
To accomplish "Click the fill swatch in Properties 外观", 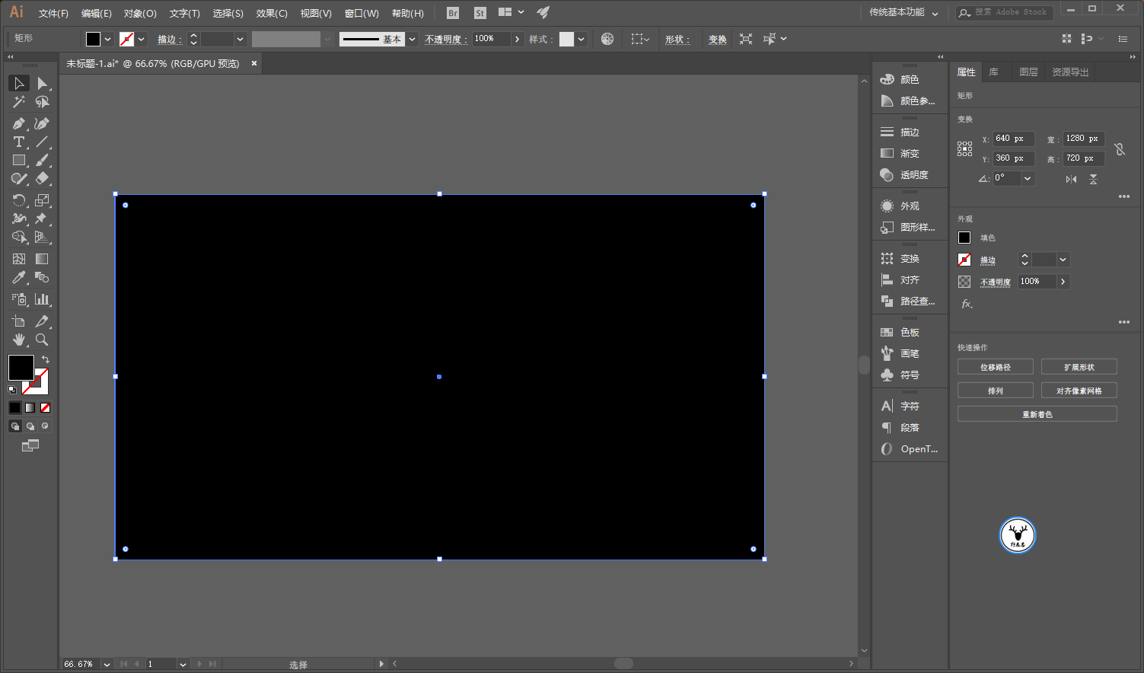I will pos(964,238).
